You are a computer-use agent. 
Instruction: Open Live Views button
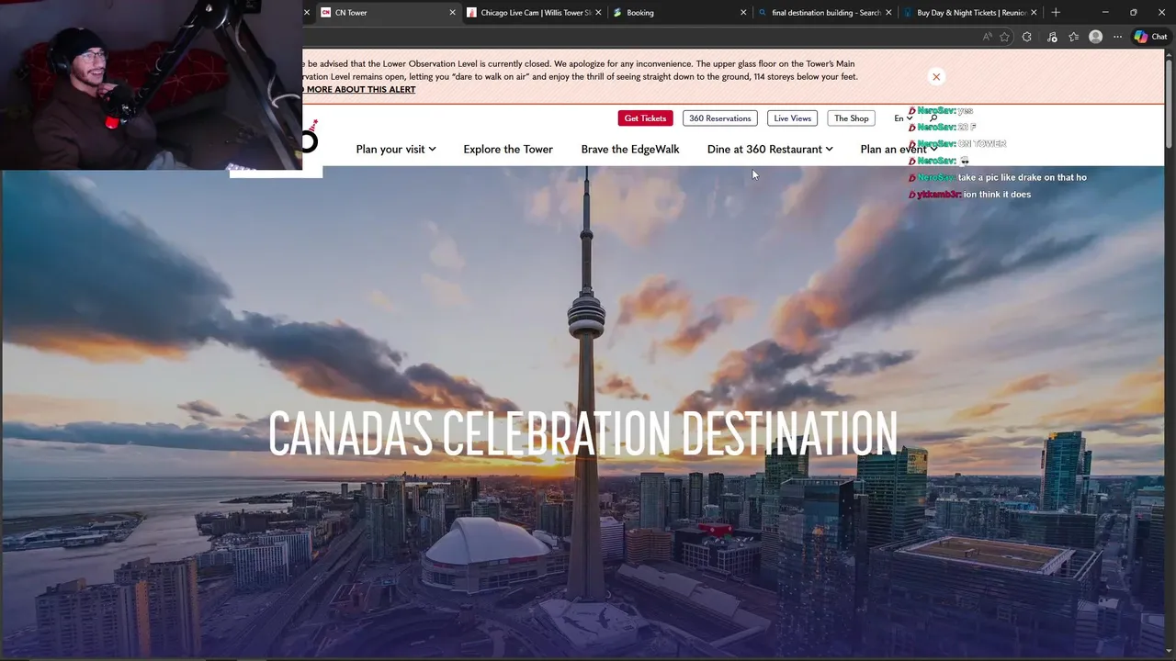[792, 118]
